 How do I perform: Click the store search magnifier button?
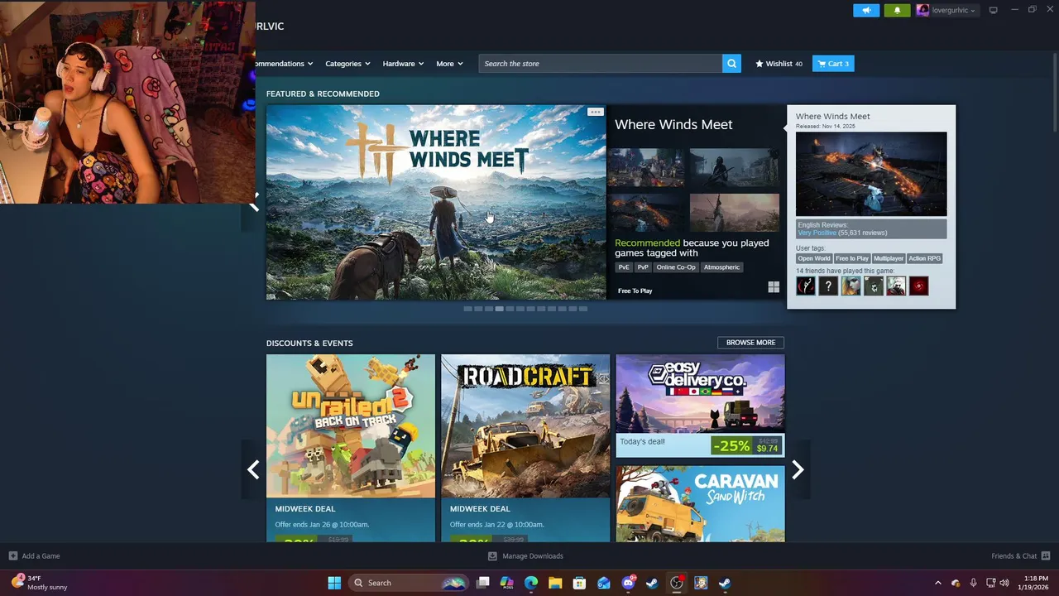point(731,64)
